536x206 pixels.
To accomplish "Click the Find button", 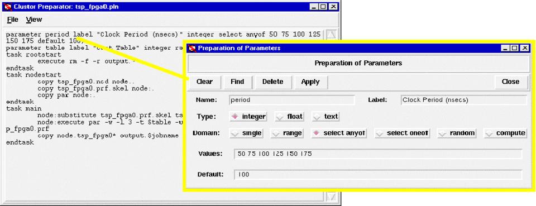I will point(237,82).
